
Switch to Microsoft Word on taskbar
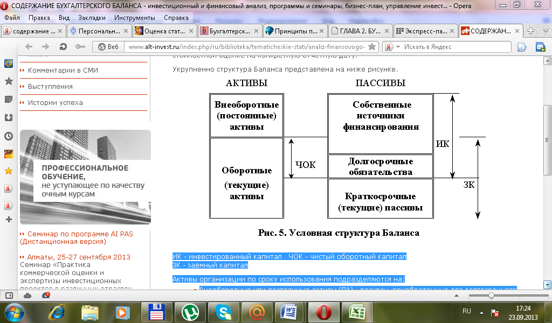(x=290, y=312)
